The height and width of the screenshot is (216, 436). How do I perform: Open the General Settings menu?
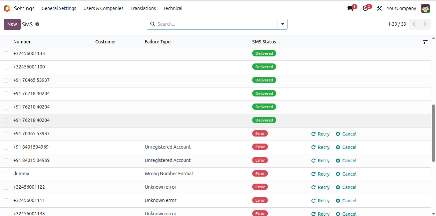(x=59, y=8)
